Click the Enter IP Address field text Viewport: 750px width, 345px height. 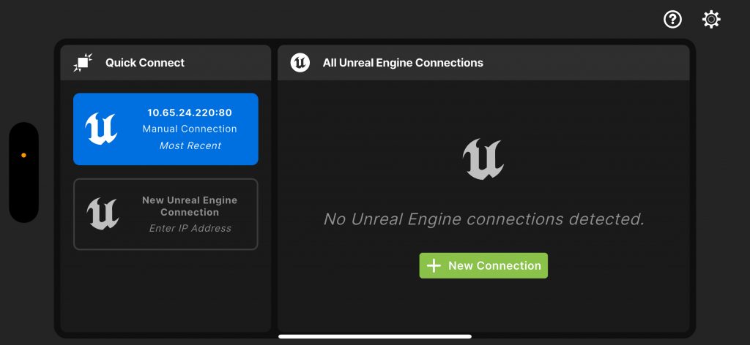point(190,229)
